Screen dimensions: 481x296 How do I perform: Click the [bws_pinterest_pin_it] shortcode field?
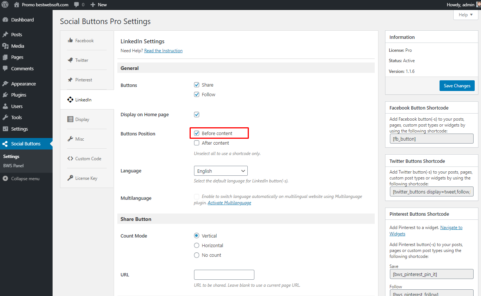tap(431, 274)
